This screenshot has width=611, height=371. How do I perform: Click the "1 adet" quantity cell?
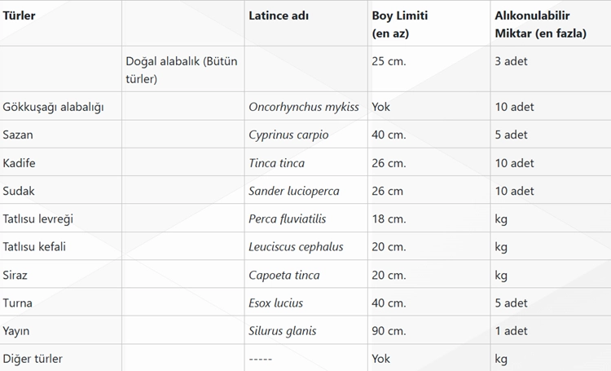[511, 331]
